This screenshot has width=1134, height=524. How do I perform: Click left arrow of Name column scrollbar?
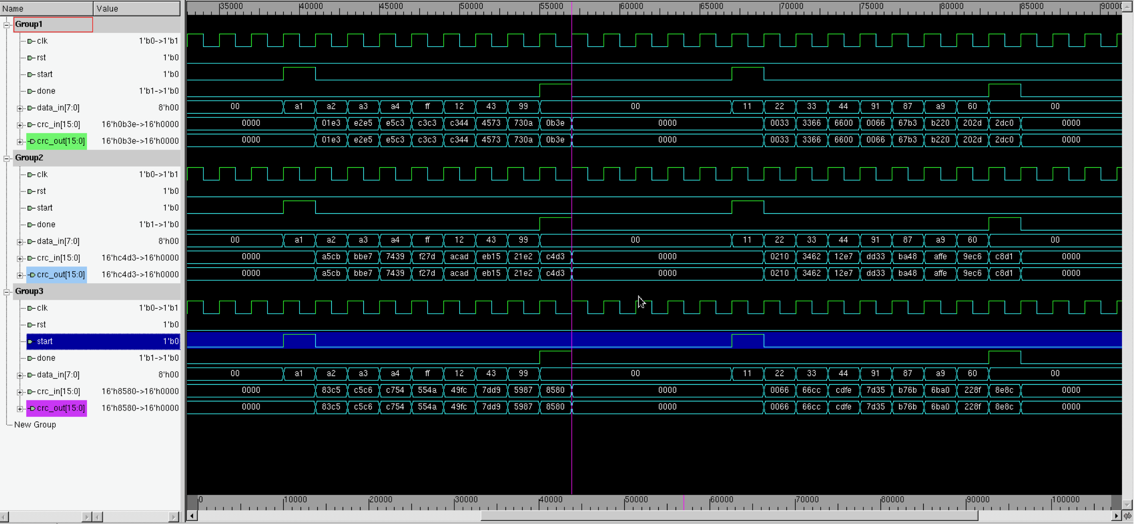tap(4, 516)
